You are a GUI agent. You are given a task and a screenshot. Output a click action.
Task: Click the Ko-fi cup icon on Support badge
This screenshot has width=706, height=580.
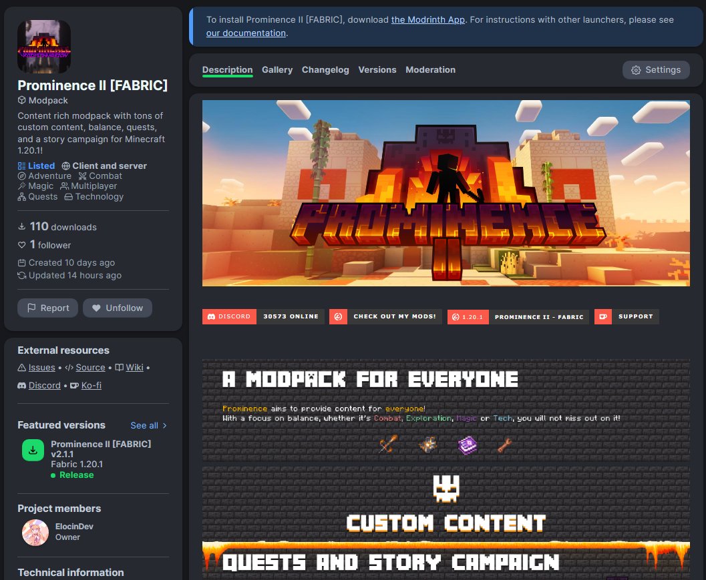(x=603, y=316)
